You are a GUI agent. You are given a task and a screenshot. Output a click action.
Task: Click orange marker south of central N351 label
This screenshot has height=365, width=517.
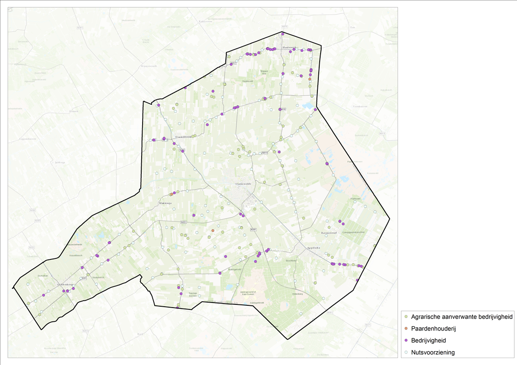[213, 230]
